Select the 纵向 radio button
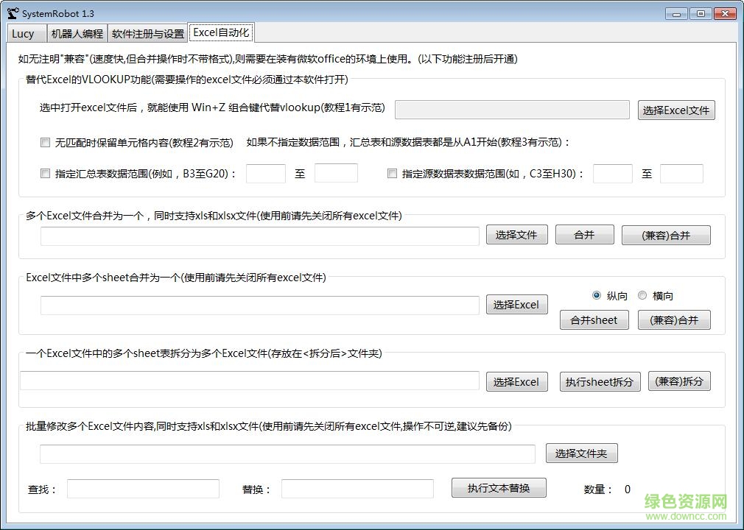Image resolution: width=744 pixels, height=530 pixels. (x=597, y=295)
